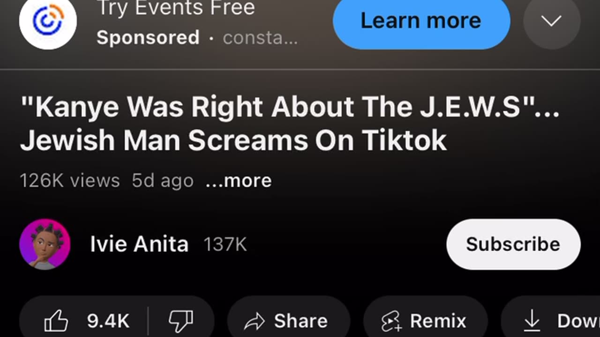Tap the 137K subscriber count

pyautogui.click(x=225, y=245)
